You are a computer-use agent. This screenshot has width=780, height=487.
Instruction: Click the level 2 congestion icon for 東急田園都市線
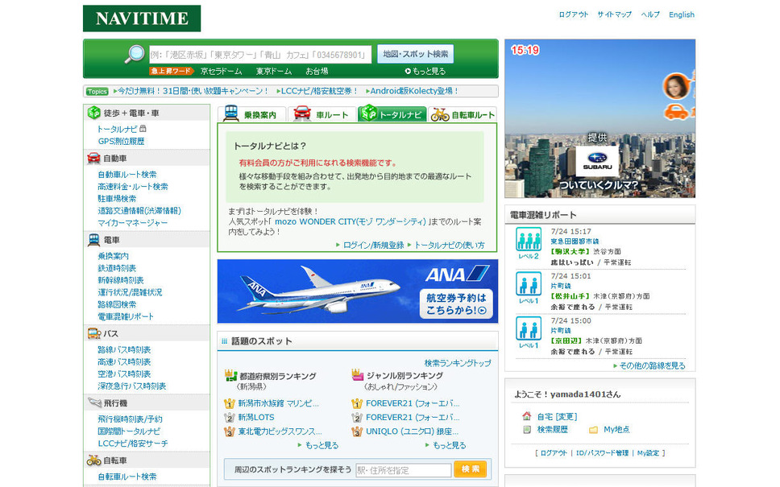pyautogui.click(x=529, y=240)
